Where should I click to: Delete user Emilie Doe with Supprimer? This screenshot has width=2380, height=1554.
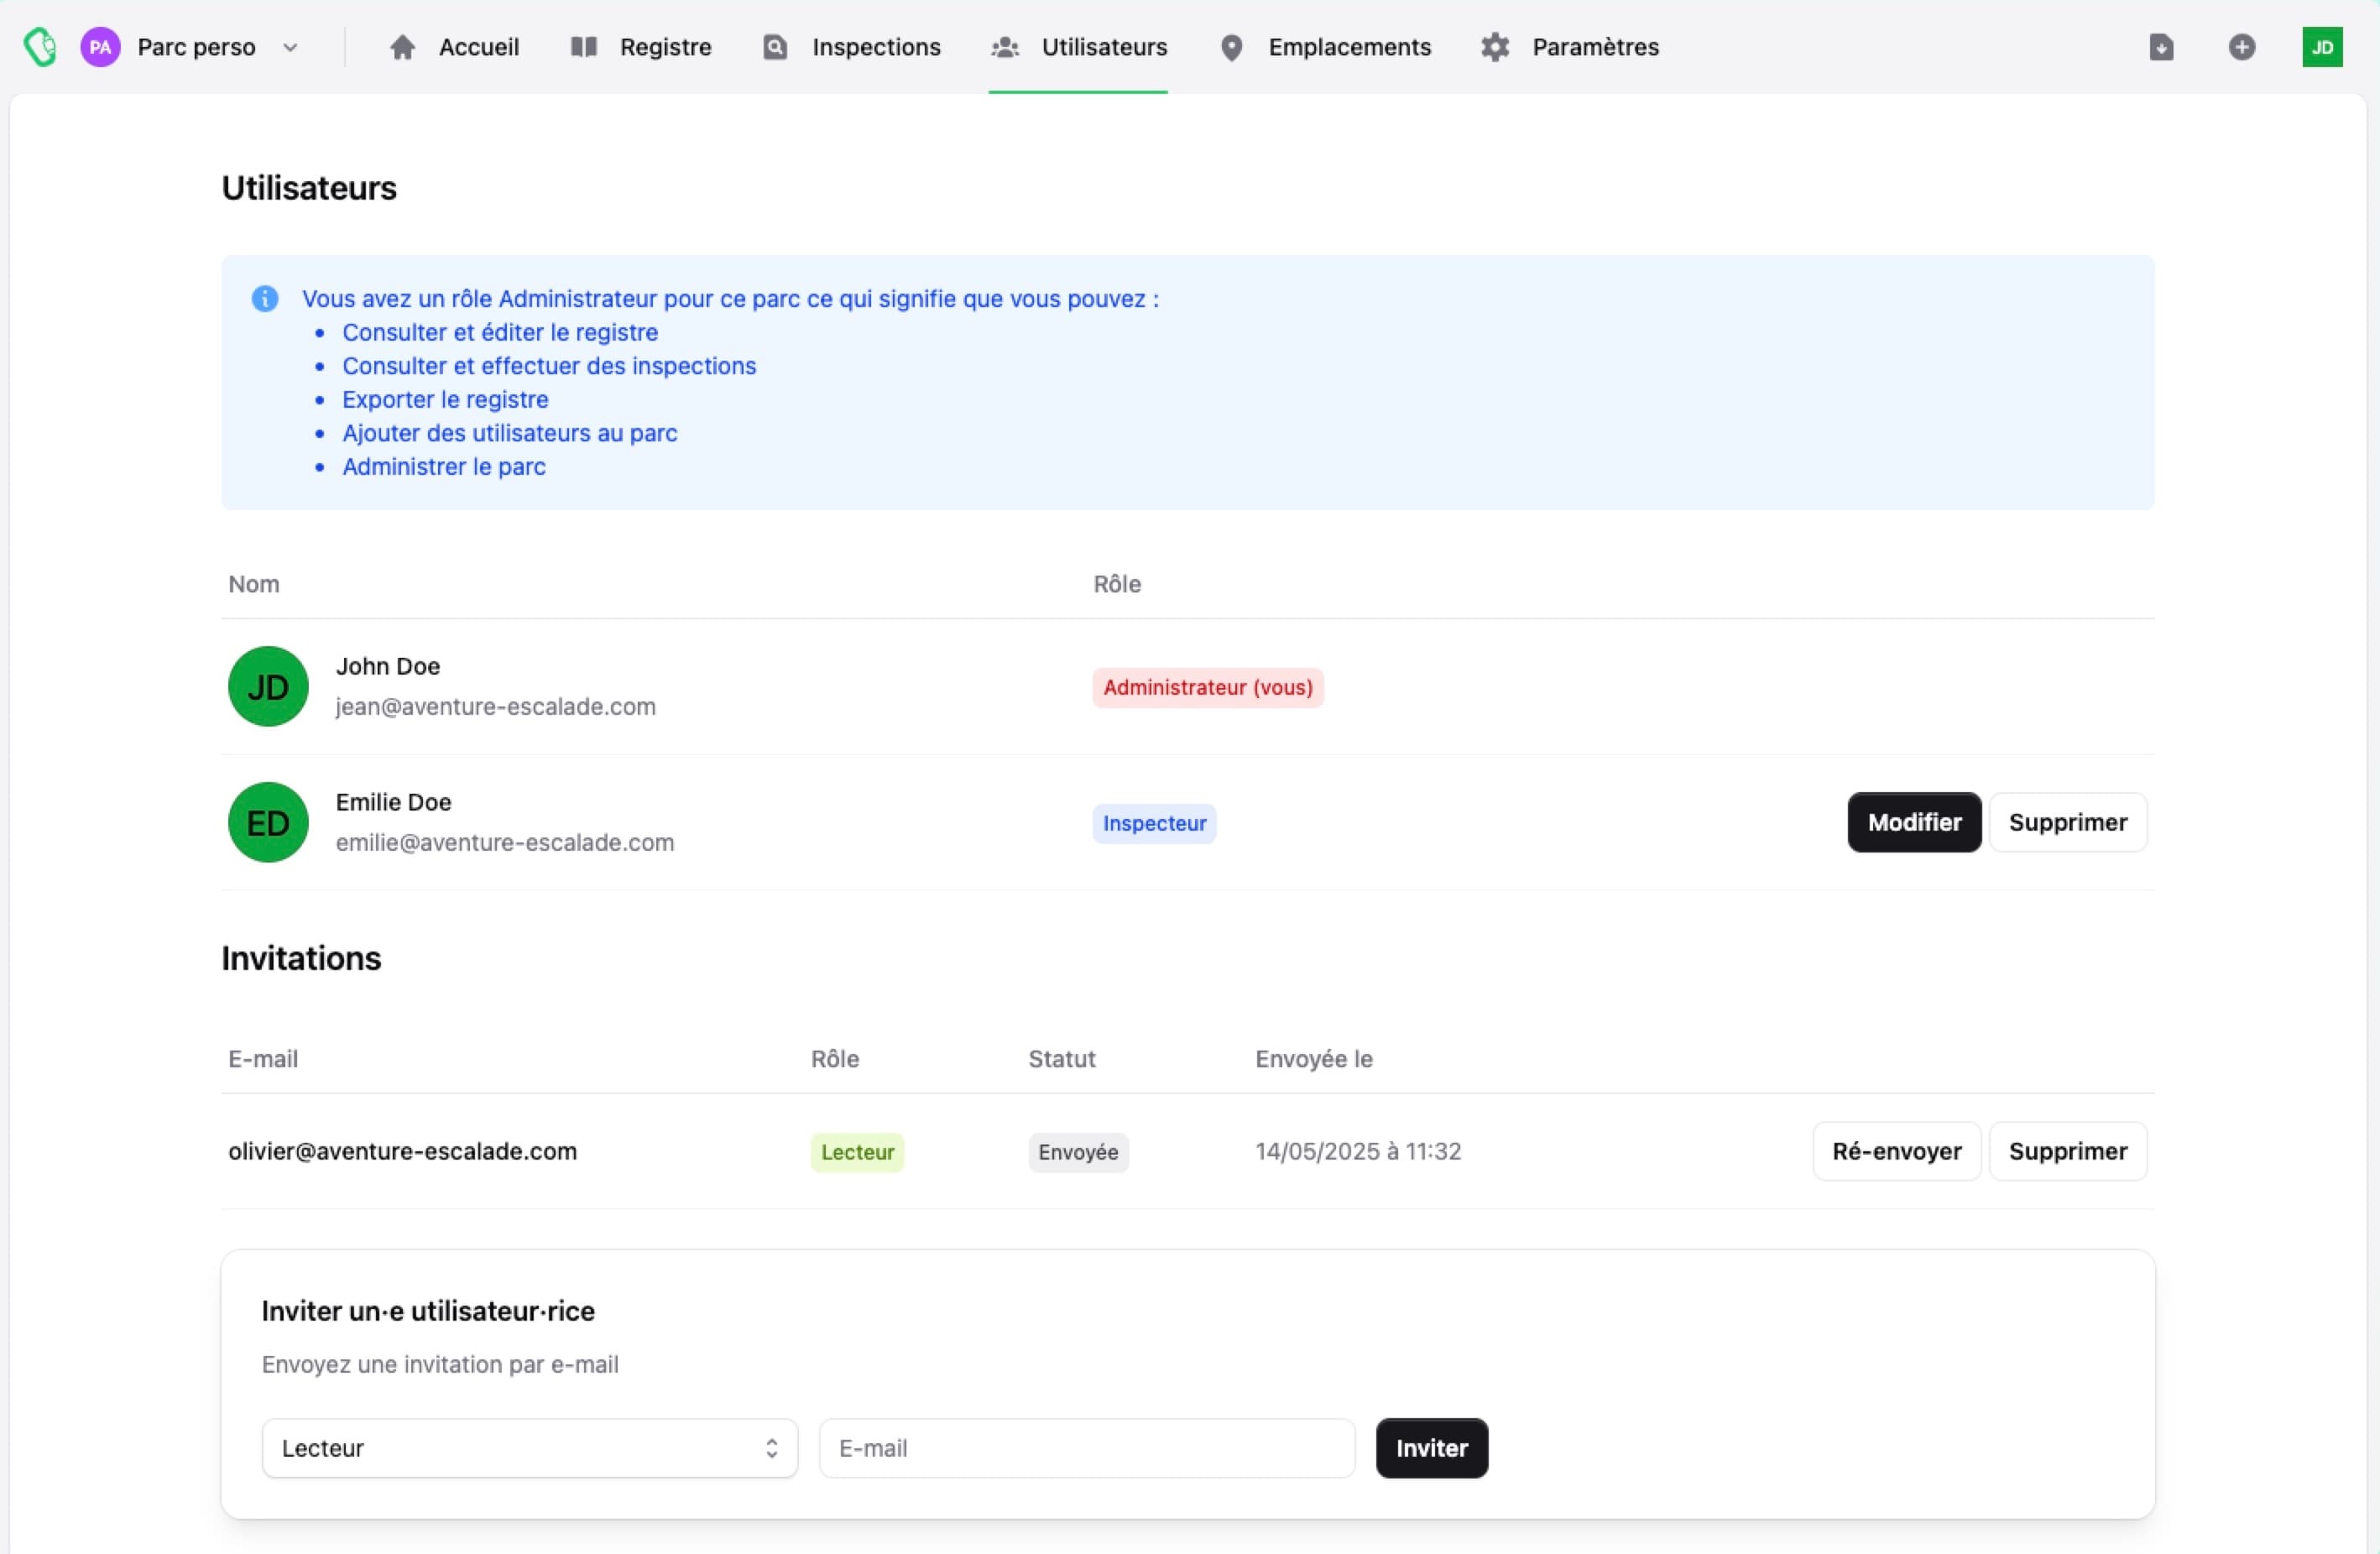2067,823
